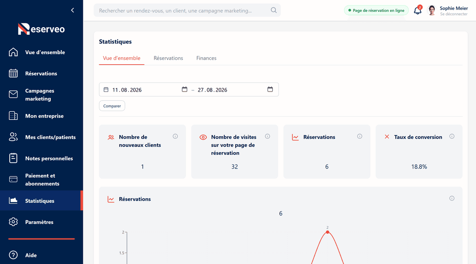Viewport: 476px width, 264px height.
Task: Click the line chart icon above the graph
Action: 111,199
